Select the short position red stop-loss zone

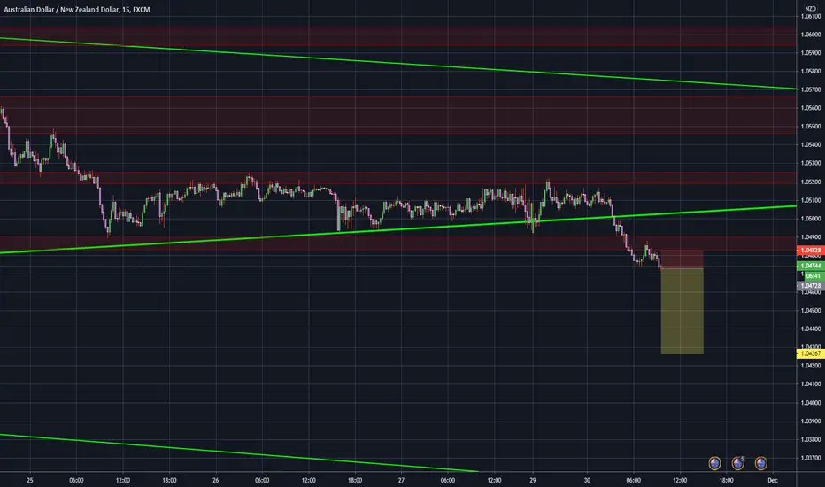[682, 259]
